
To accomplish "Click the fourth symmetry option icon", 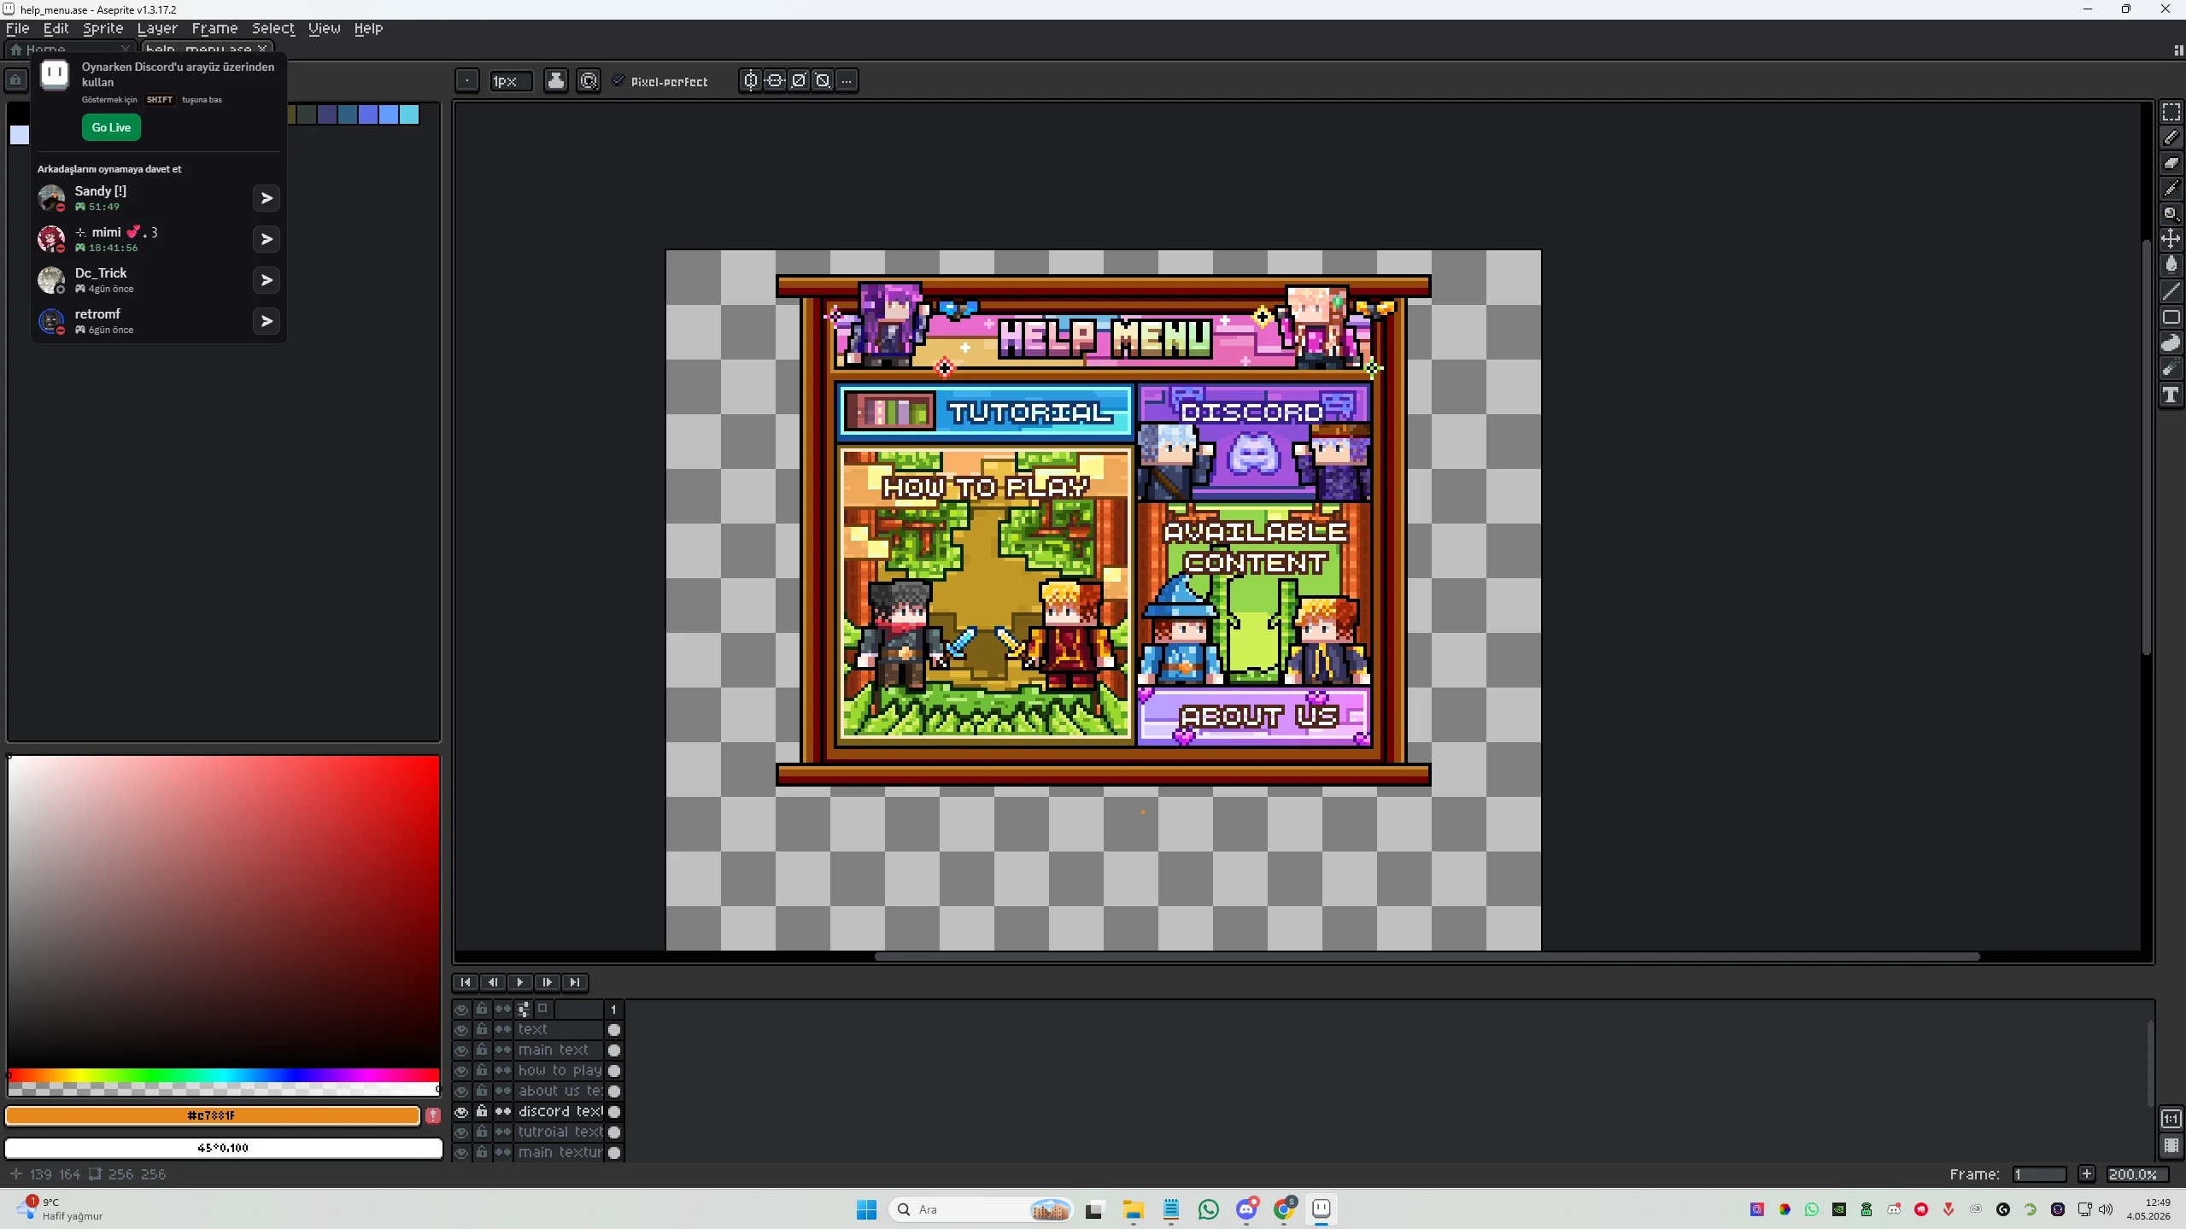I will click(822, 81).
